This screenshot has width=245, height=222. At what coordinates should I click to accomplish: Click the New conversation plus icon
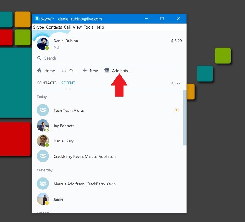click(x=85, y=70)
